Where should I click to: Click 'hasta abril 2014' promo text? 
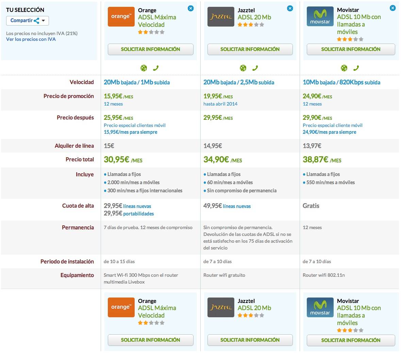tap(220, 104)
